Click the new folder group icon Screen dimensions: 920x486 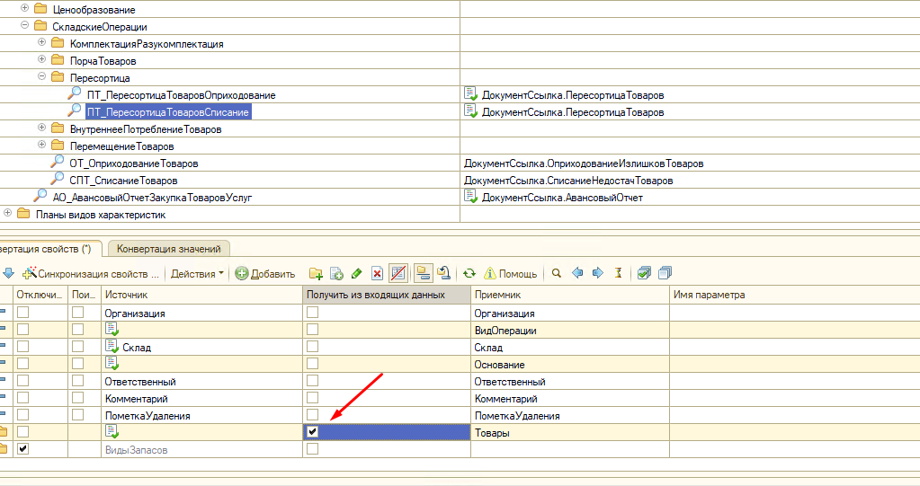316,274
